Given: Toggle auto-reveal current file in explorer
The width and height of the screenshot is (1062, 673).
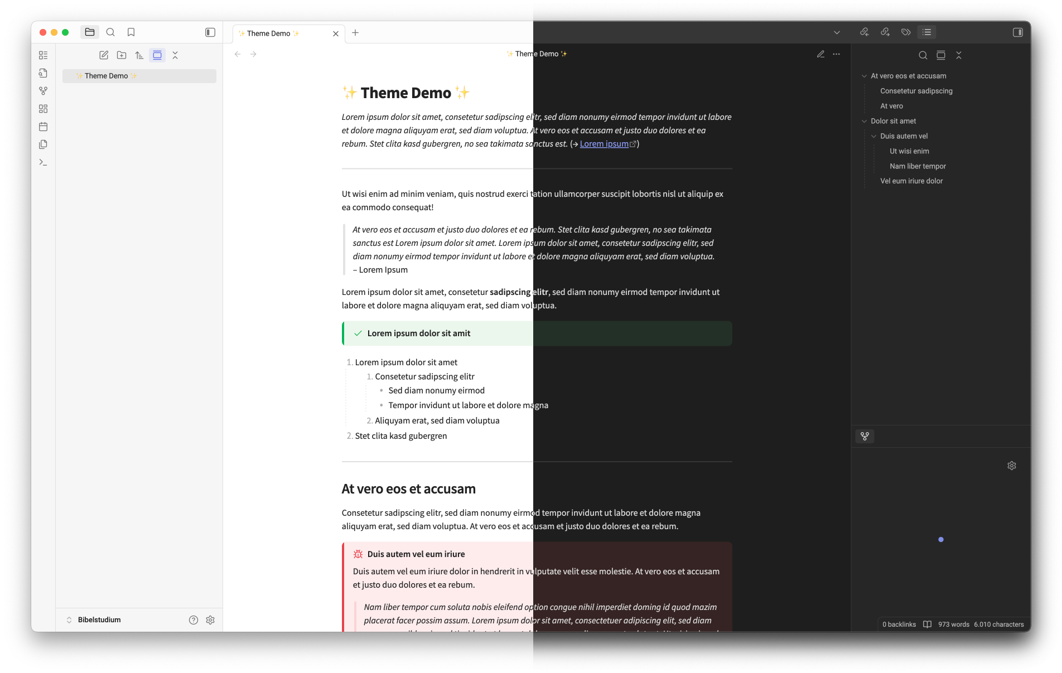Looking at the screenshot, I should tap(157, 55).
